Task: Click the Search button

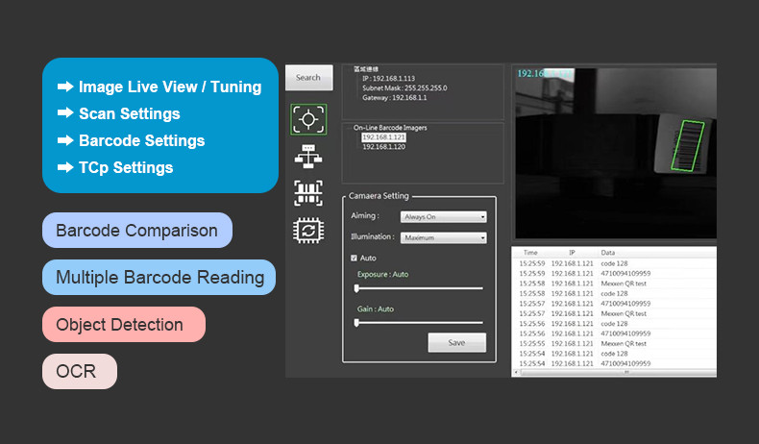Action: [x=308, y=78]
